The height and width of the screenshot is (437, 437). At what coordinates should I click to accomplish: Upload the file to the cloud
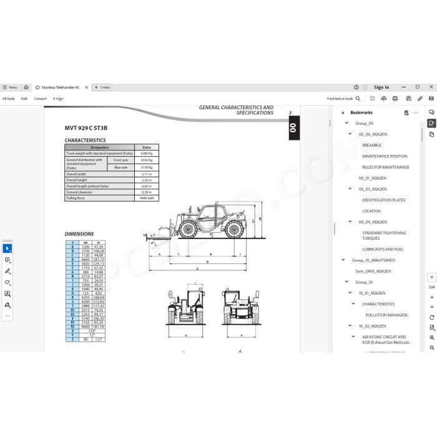[x=384, y=99]
